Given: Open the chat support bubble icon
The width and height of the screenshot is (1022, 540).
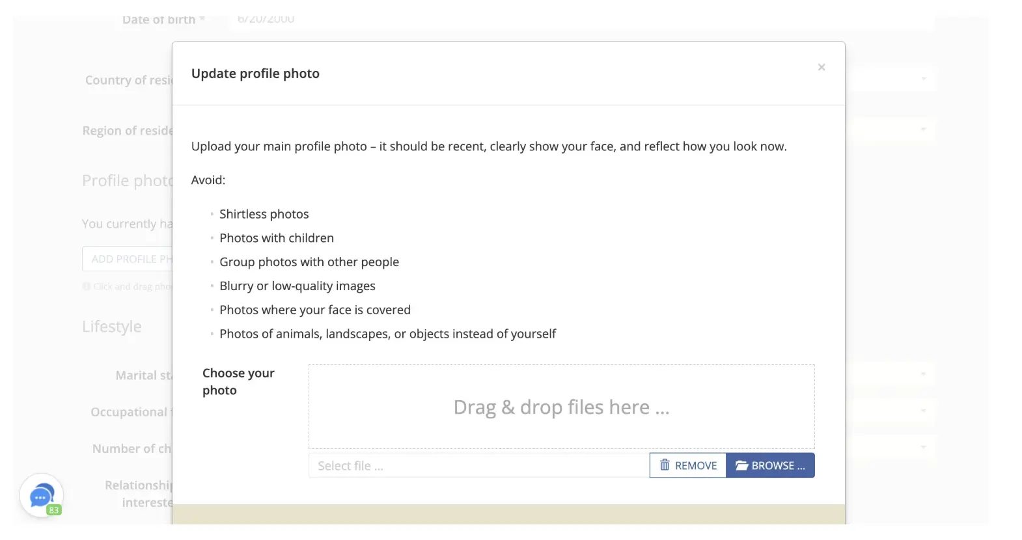Looking at the screenshot, I should pos(42,496).
